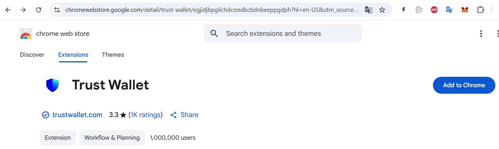
Task: Reload the current page
Action: click(39, 10)
